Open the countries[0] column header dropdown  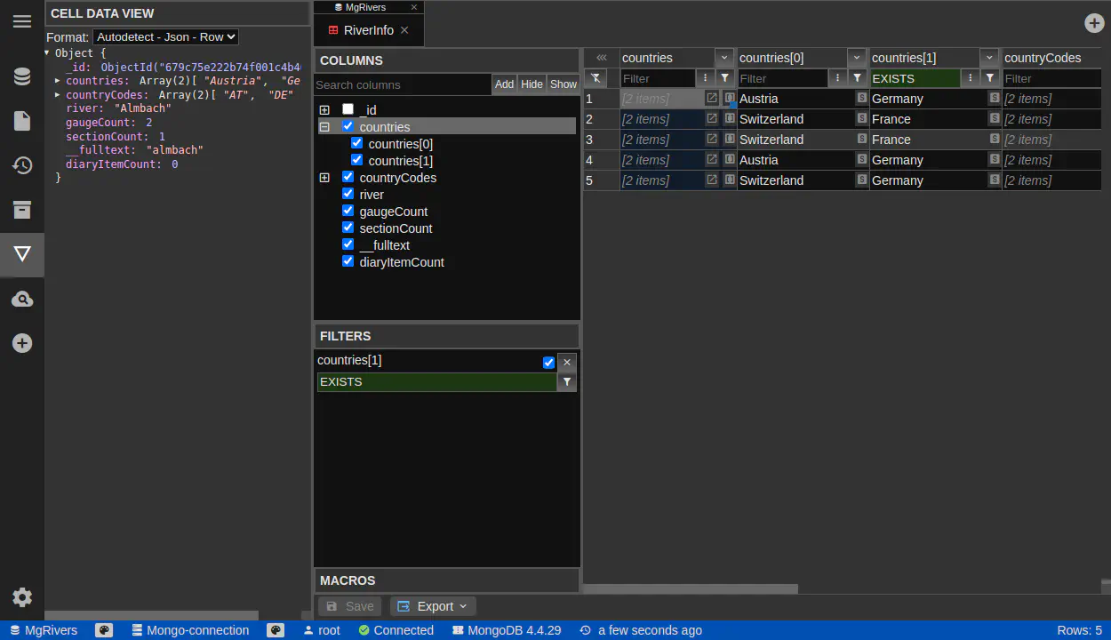coord(857,58)
